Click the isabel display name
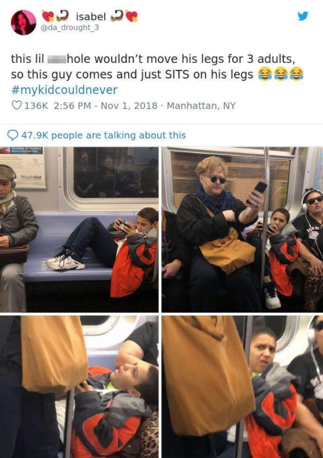323x458 pixels. [91, 17]
